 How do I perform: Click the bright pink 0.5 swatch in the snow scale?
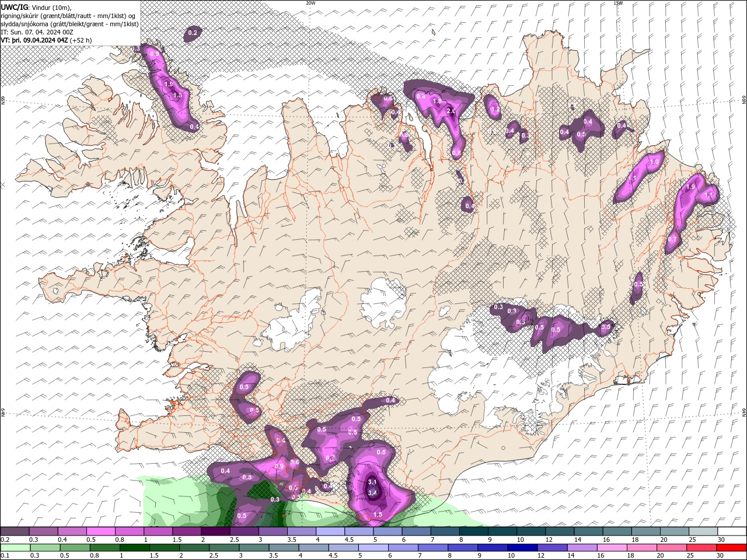point(100,531)
